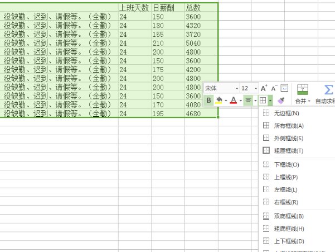Click the cell containing 4680
335x252 pixels.
(x=201, y=113)
